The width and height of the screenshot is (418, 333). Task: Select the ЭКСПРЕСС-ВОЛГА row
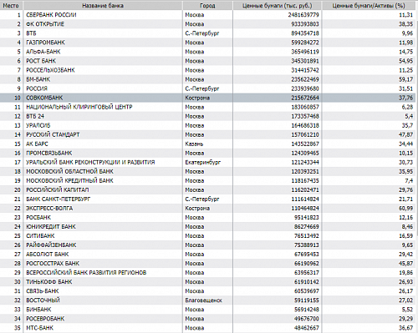click(207, 208)
